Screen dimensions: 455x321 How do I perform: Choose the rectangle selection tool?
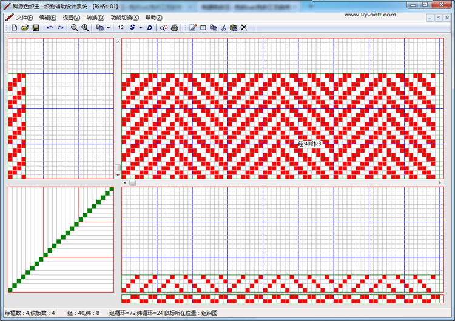[x=203, y=28]
